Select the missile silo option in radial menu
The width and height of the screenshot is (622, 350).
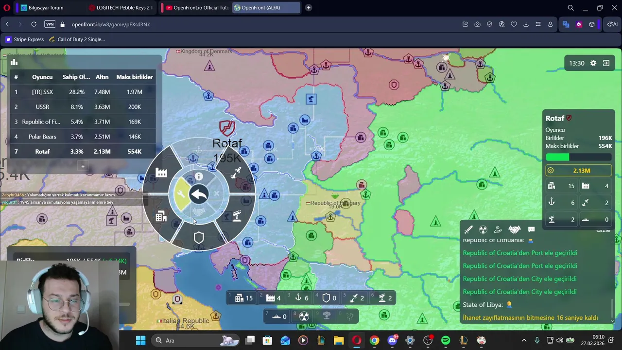click(236, 173)
